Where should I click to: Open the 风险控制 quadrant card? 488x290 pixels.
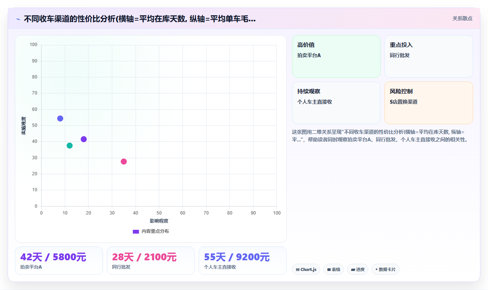(429, 103)
